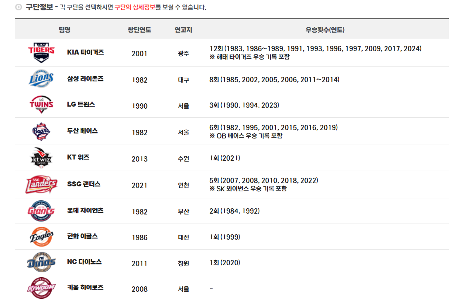Click founding year 2011 in NC row

point(139,264)
